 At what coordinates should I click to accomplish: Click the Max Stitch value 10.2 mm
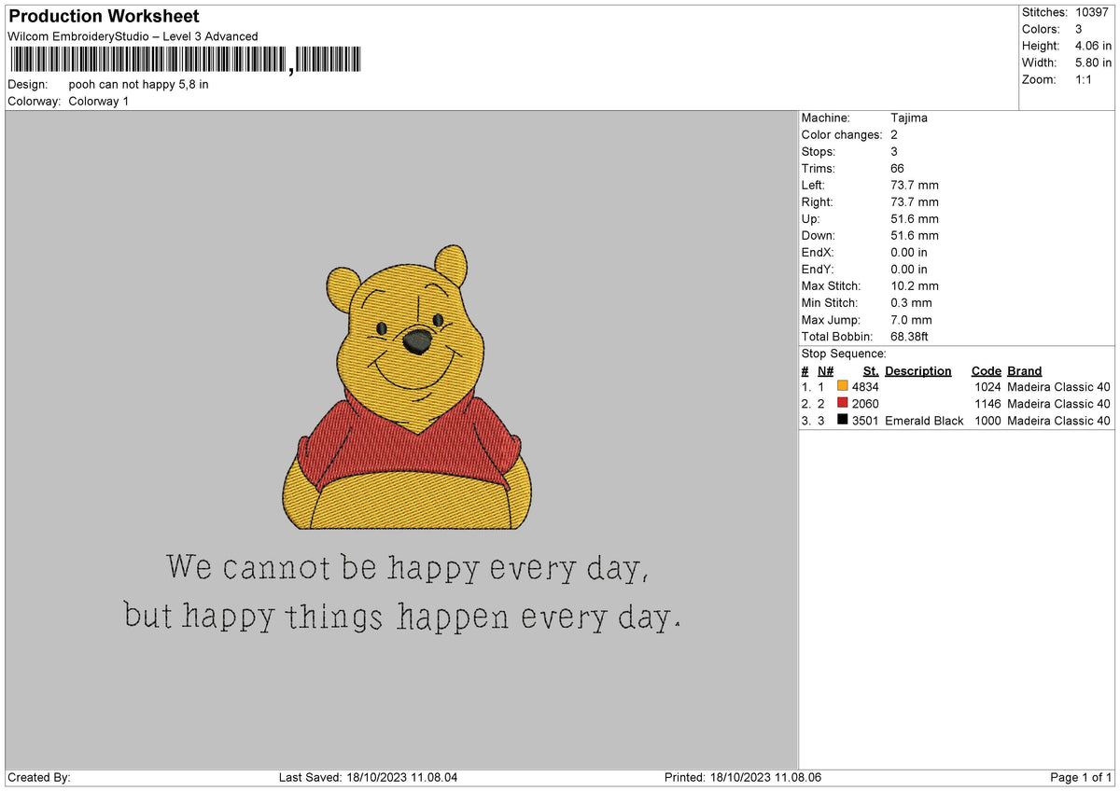tap(915, 285)
